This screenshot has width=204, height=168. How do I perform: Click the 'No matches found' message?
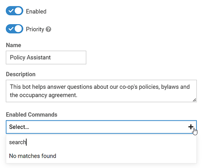coord(33,156)
